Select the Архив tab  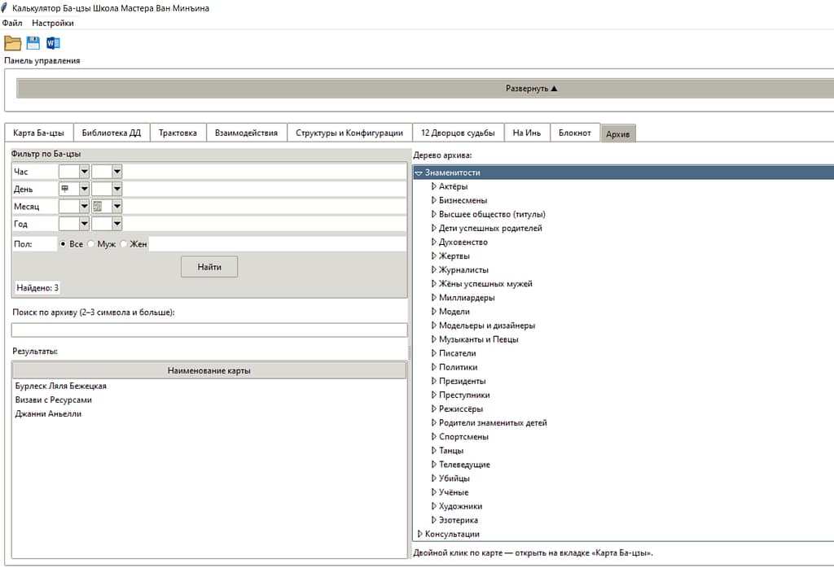(x=618, y=134)
